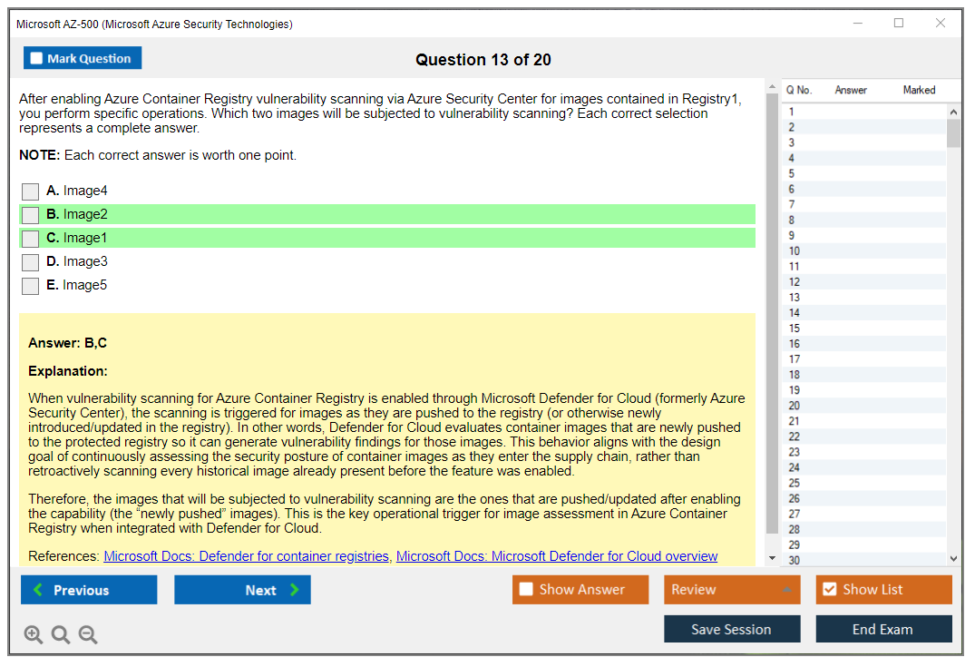Go to the Next question
Viewport: 975px width, 667px height.
pyautogui.click(x=242, y=590)
